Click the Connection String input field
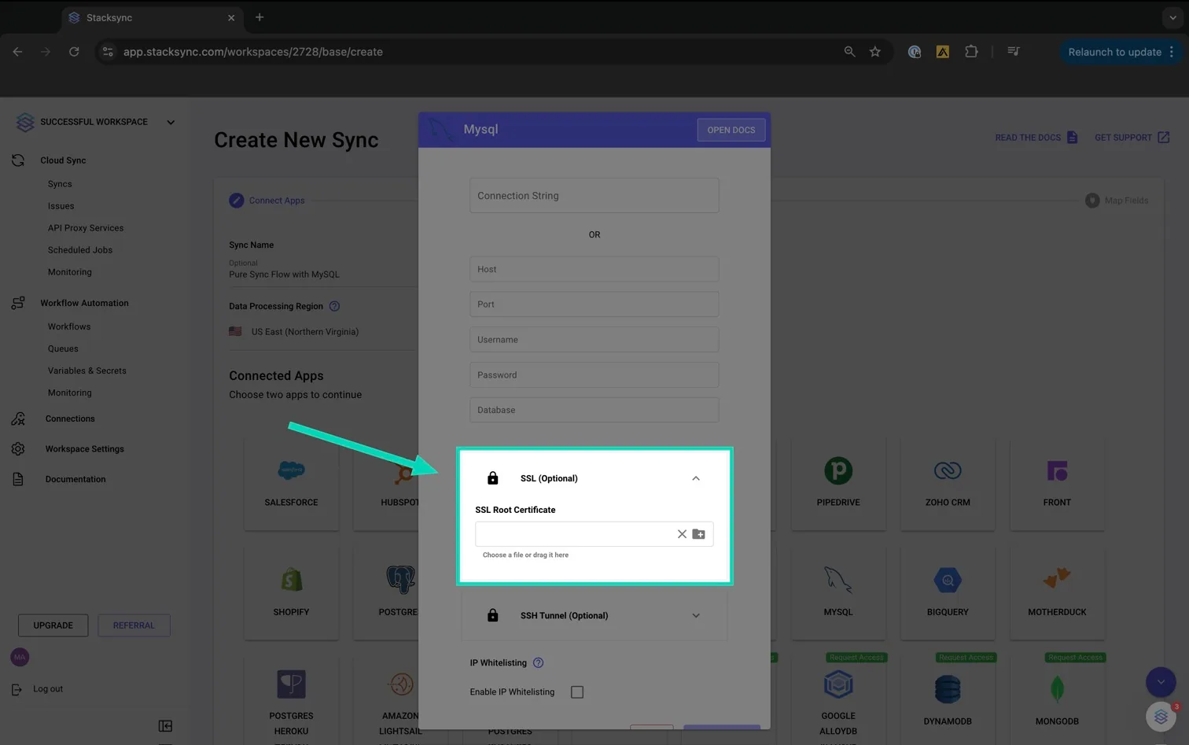 [x=594, y=195]
